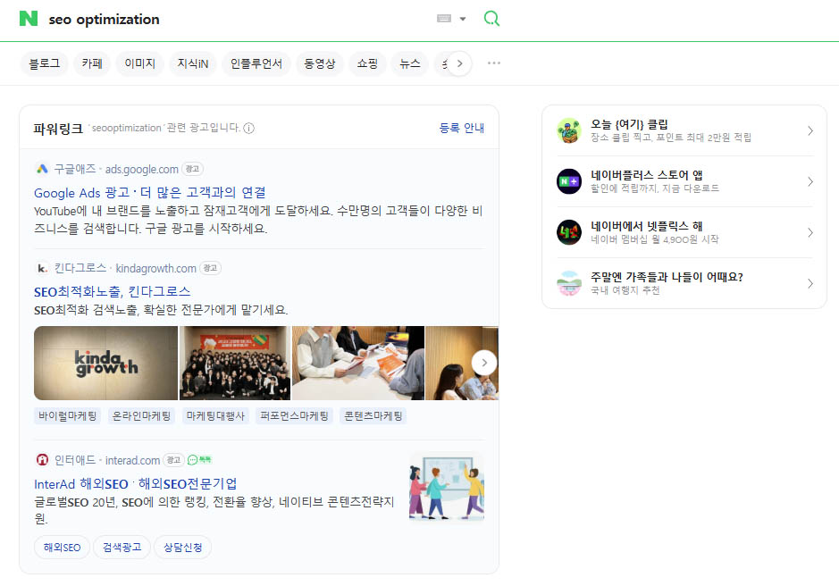Click the 바이럴마케팅 tag
Image resolution: width=839 pixels, height=586 pixels.
[67, 415]
